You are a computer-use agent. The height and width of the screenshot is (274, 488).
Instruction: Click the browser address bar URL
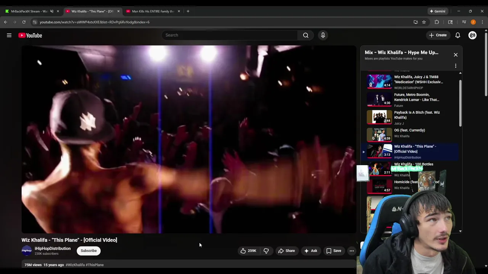(x=95, y=22)
